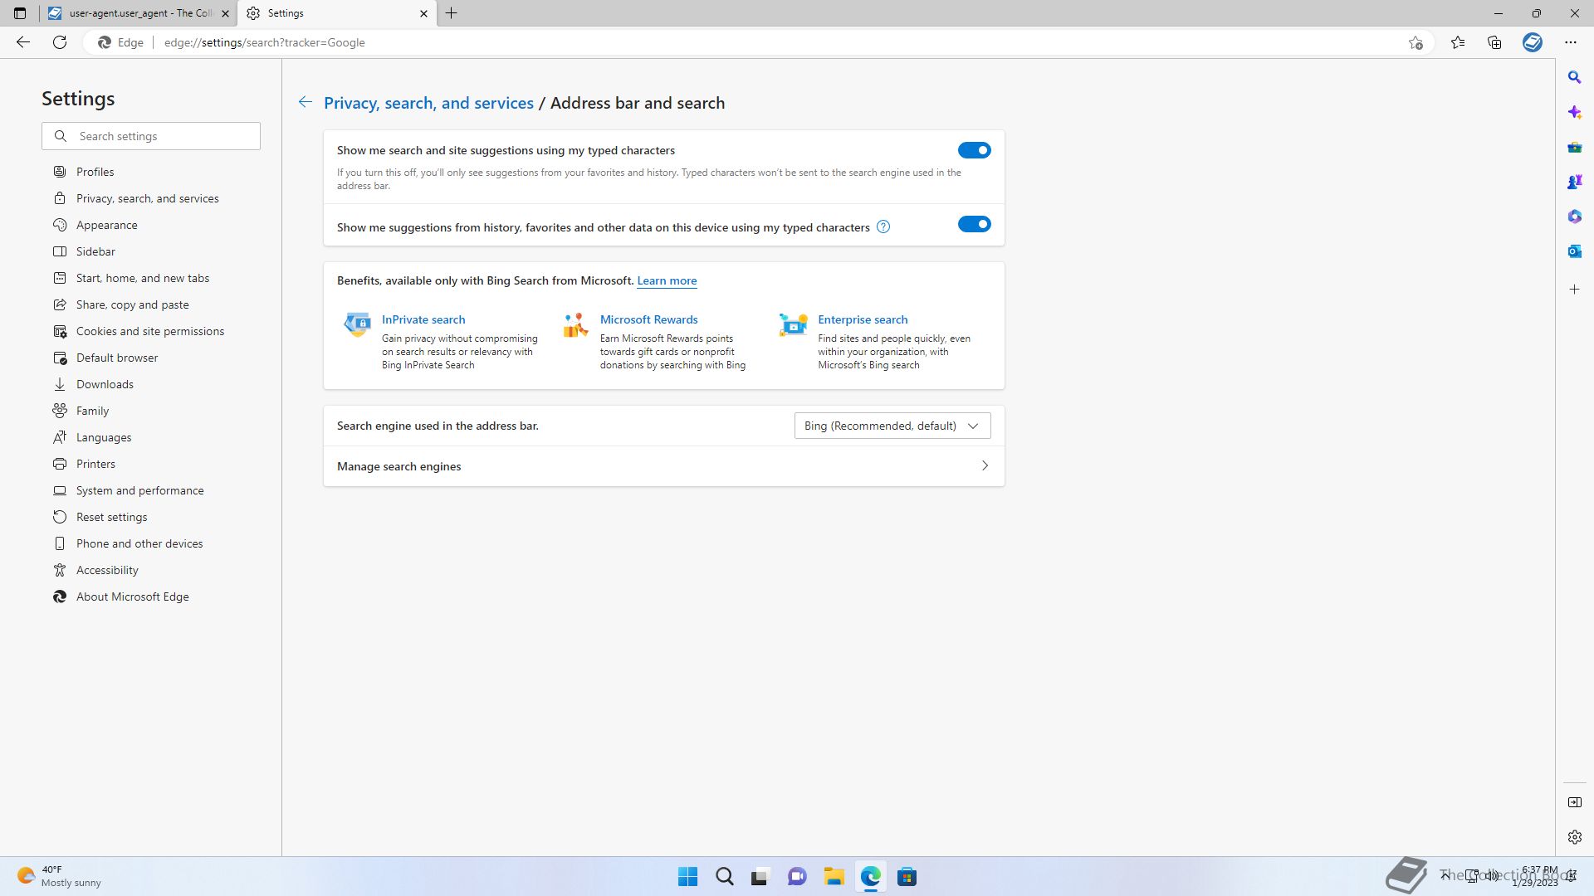This screenshot has height=896, width=1594.
Task: Open Microsoft Store from the taskbar
Action: click(907, 877)
